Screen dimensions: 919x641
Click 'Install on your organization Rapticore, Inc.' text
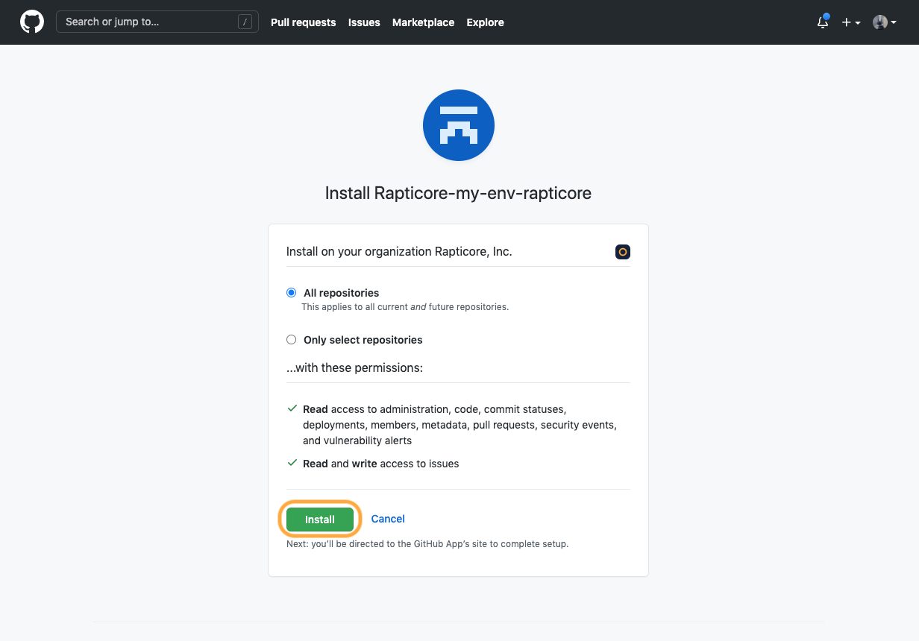[x=399, y=252]
